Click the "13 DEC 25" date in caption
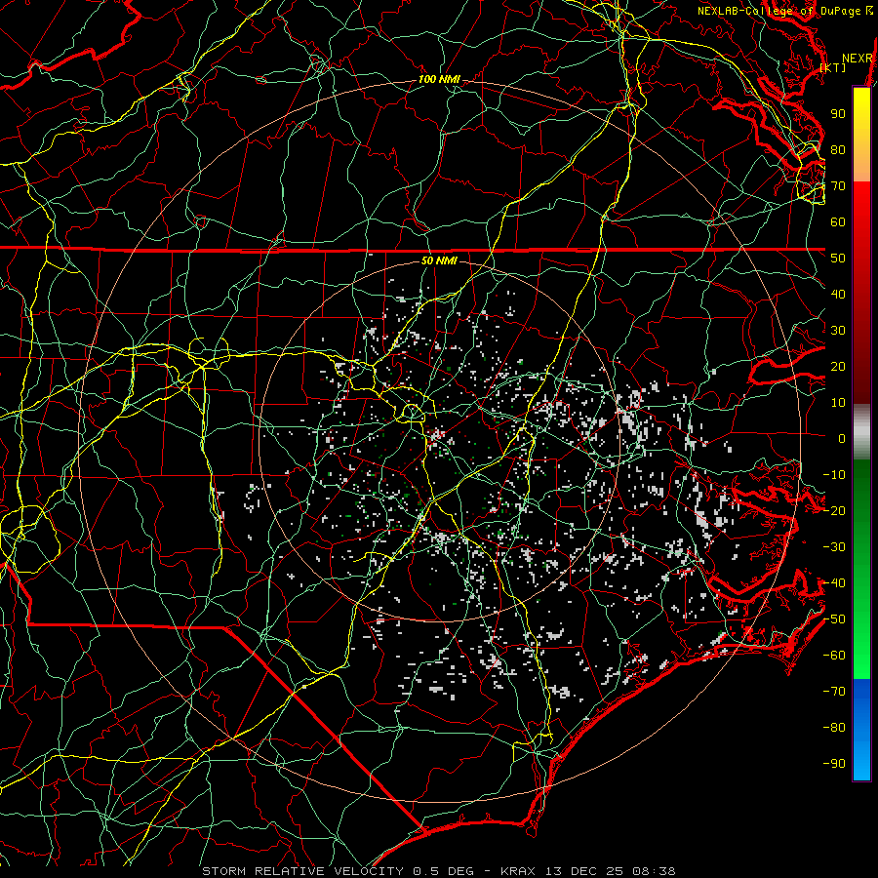The width and height of the screenshot is (878, 878). click(x=584, y=871)
